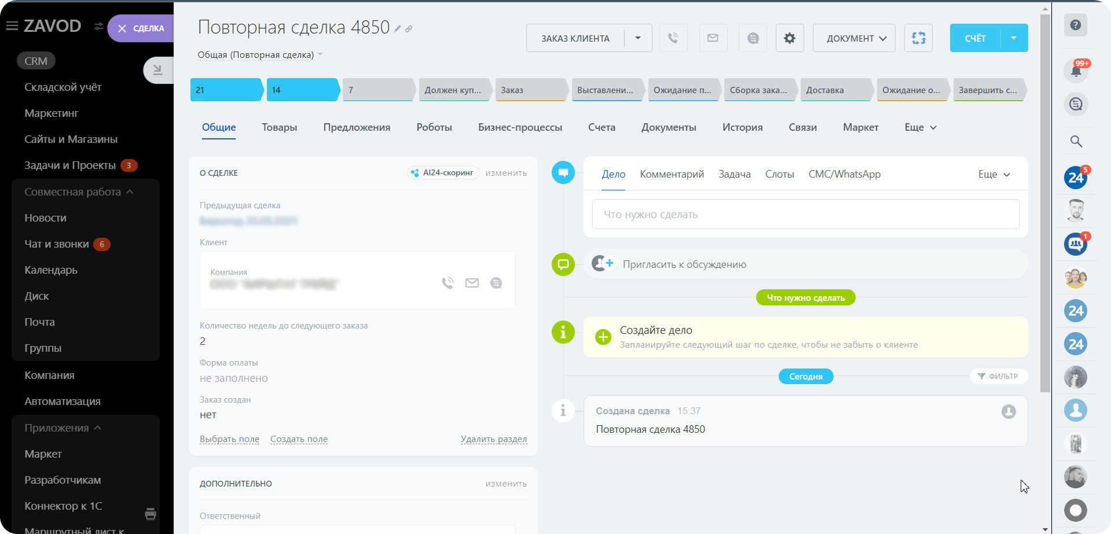Switch to the Товары tab
The height and width of the screenshot is (534, 1111).
click(x=279, y=127)
